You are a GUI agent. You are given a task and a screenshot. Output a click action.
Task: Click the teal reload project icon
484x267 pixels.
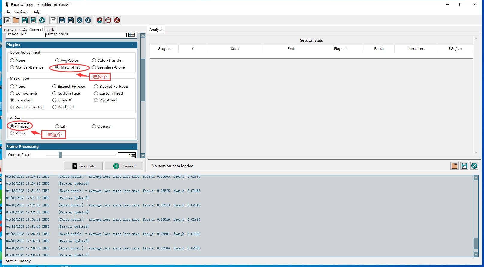click(x=42, y=20)
